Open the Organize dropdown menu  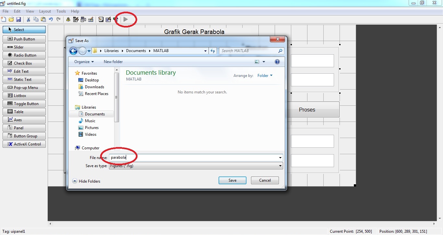[84, 62]
